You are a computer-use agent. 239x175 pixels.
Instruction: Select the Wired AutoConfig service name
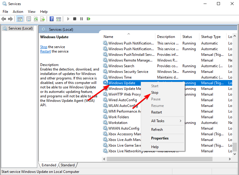[123, 100]
